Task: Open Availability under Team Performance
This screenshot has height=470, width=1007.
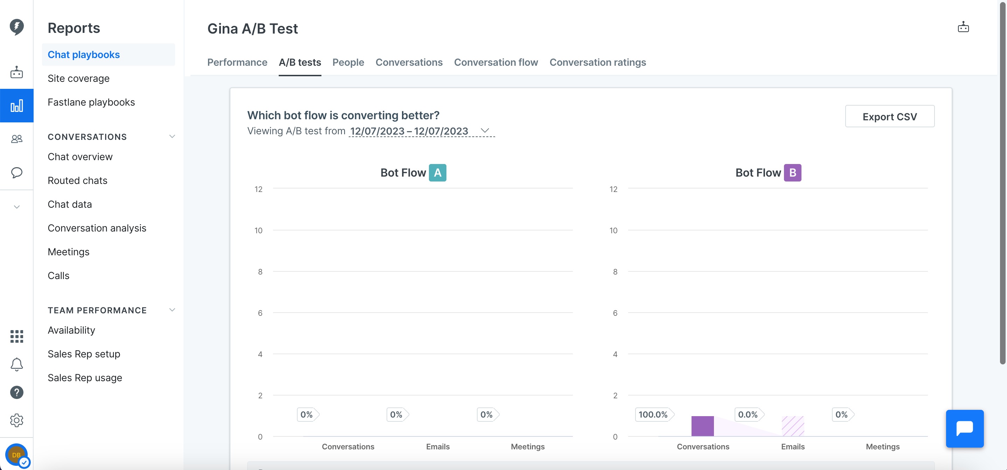Action: click(x=71, y=330)
